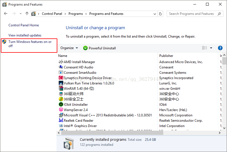Select Vulkan Run Time Libraries icon
The width and height of the screenshot is (227, 152).
61,83
